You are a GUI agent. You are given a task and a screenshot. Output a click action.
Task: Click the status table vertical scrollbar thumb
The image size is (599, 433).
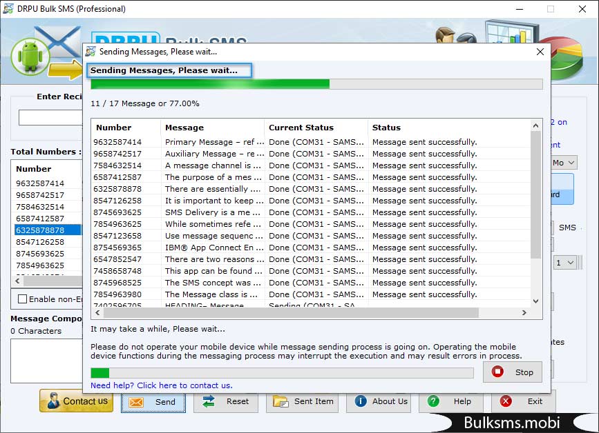535,194
